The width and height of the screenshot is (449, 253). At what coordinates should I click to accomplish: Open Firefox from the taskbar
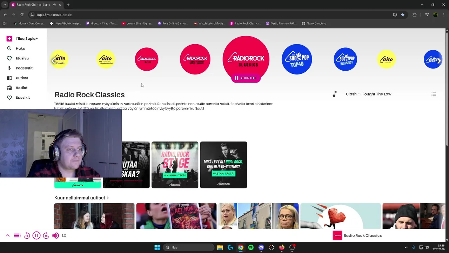282,247
